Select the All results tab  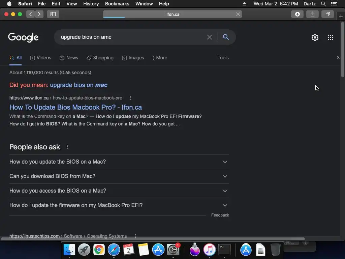tap(15, 58)
